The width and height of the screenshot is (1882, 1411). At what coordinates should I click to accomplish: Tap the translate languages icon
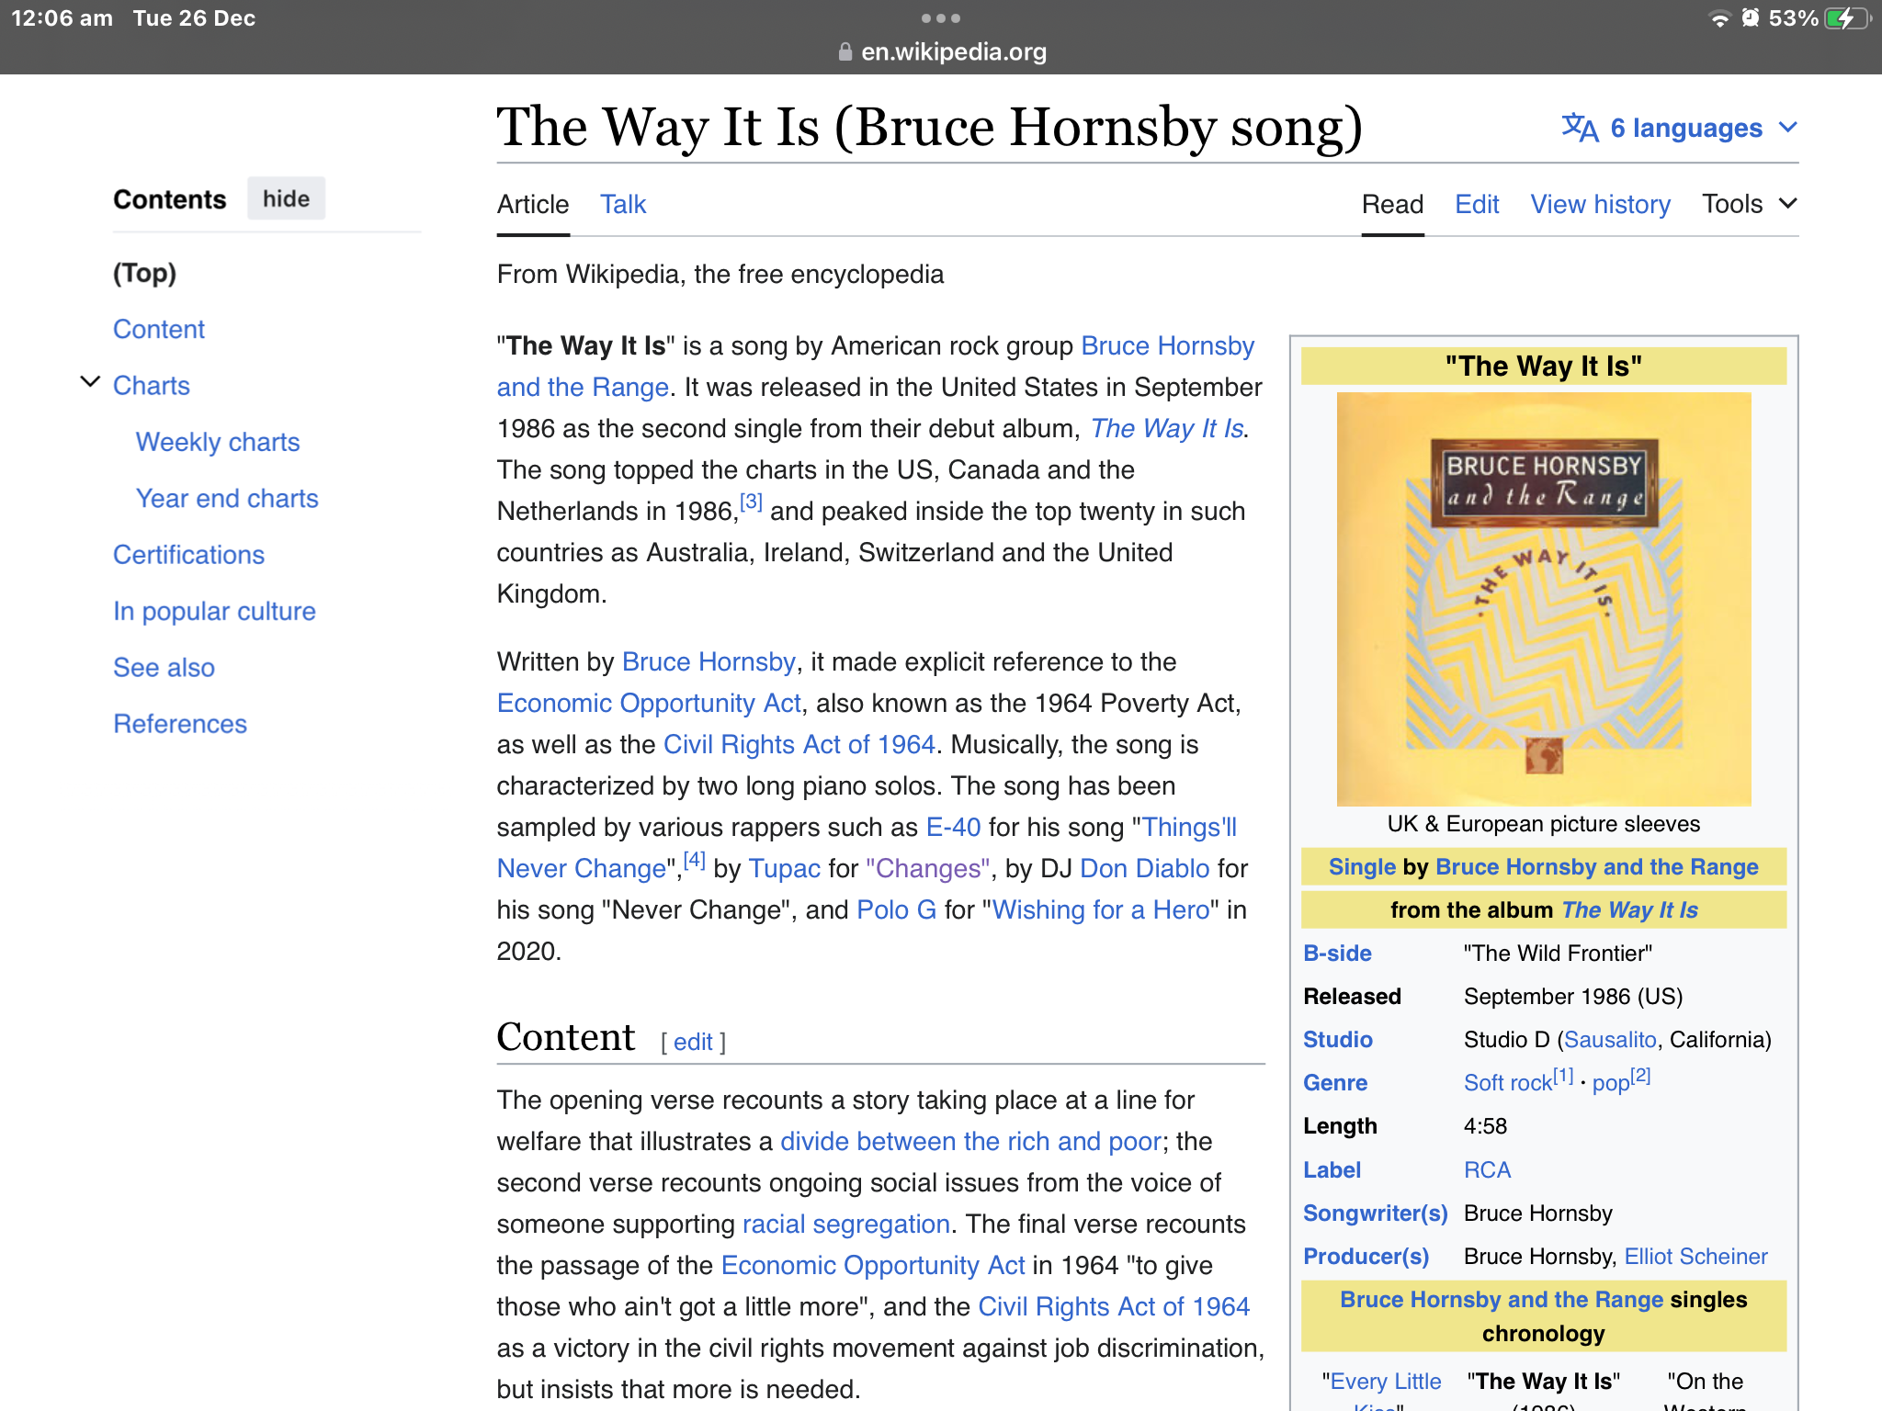point(1580,128)
